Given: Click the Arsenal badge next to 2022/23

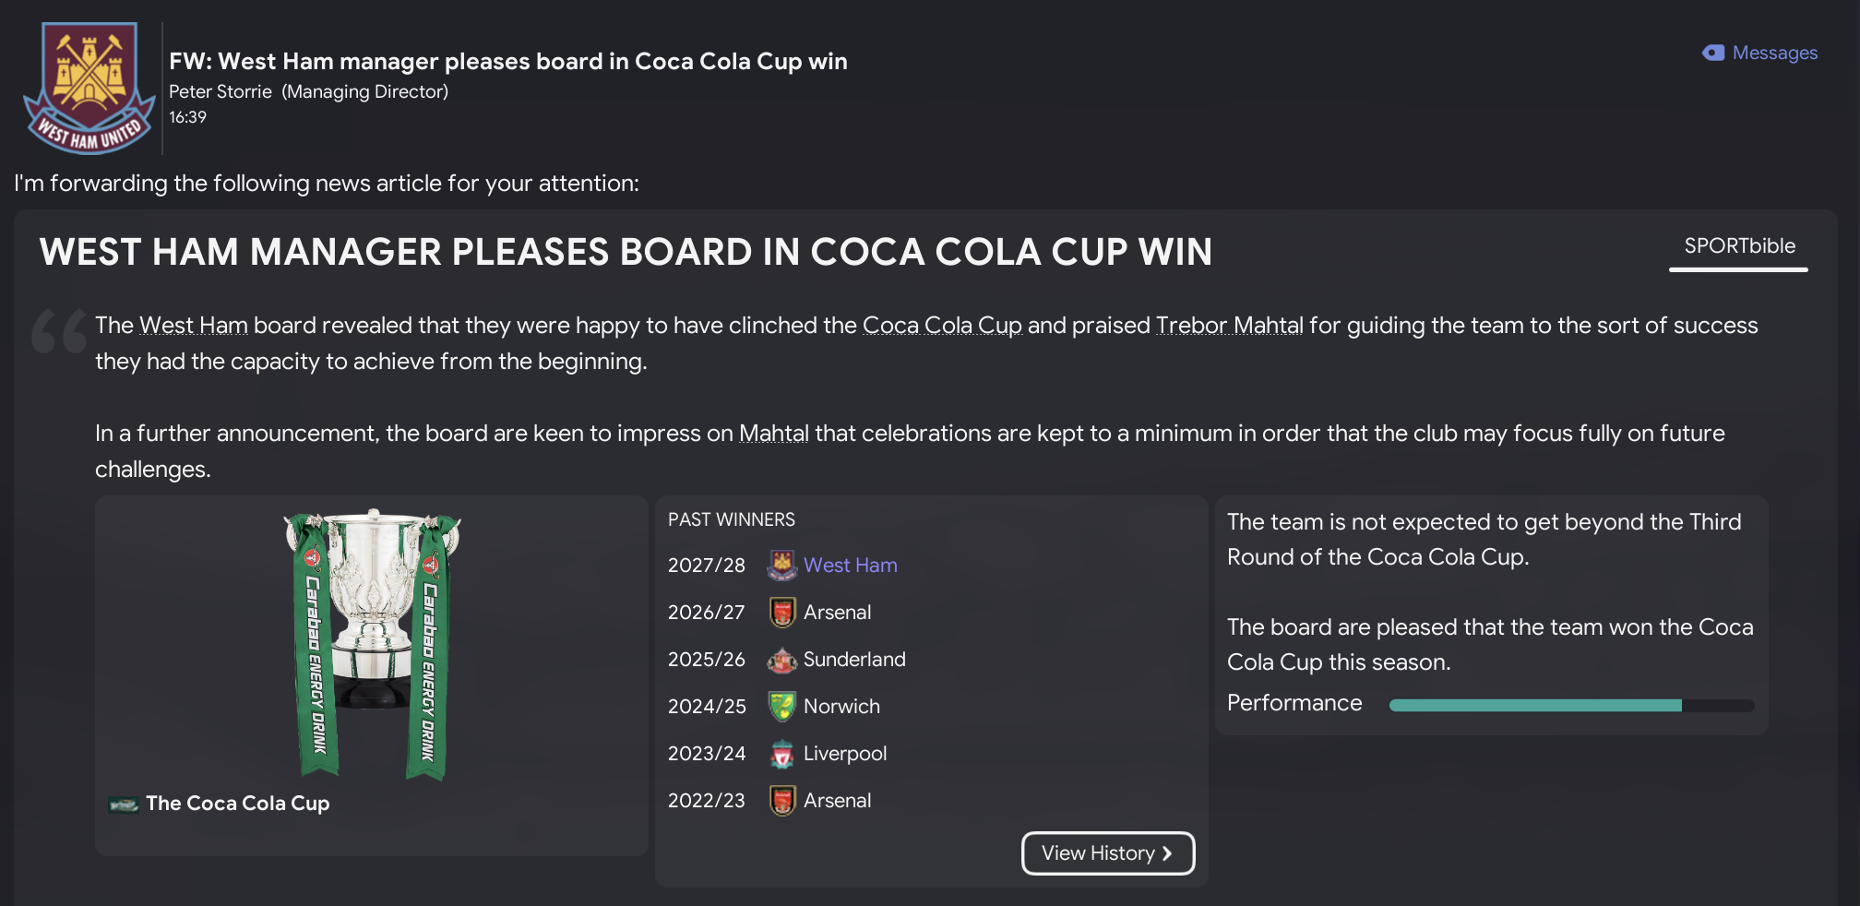Looking at the screenshot, I should 781,801.
